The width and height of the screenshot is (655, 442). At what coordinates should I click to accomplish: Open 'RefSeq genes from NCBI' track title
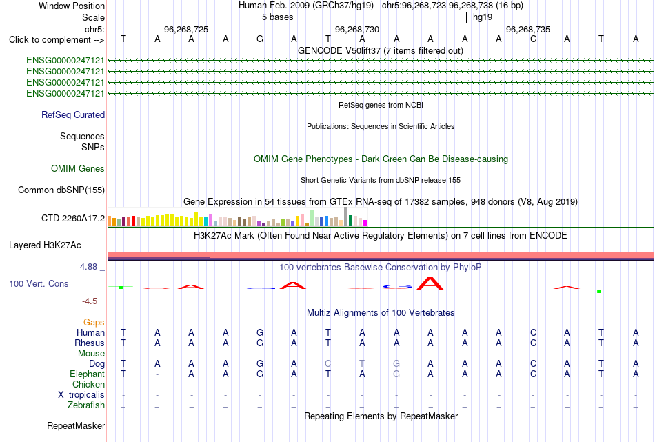[x=381, y=105]
